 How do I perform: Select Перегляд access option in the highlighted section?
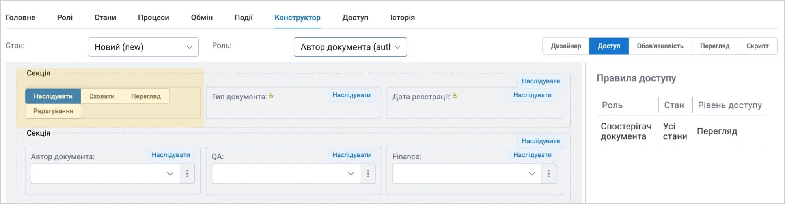[146, 96]
